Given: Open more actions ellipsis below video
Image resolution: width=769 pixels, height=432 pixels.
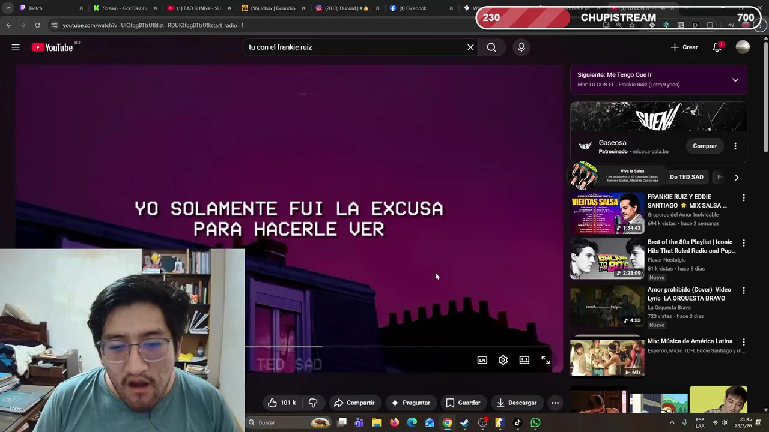Looking at the screenshot, I should 555,403.
